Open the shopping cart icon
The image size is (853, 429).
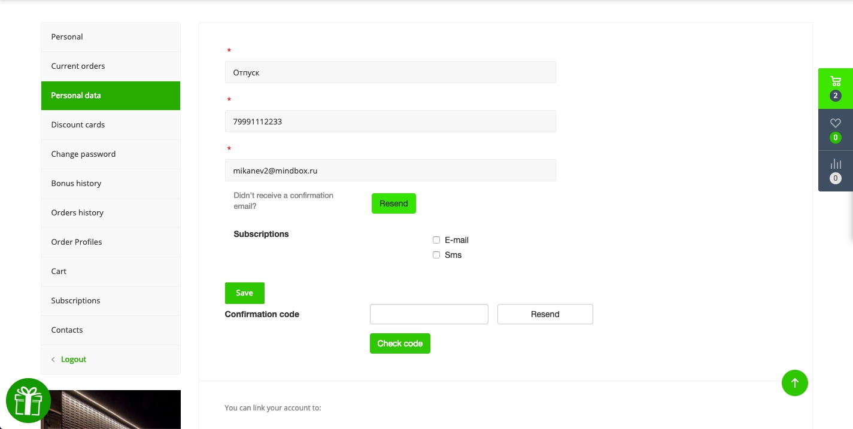[835, 82]
